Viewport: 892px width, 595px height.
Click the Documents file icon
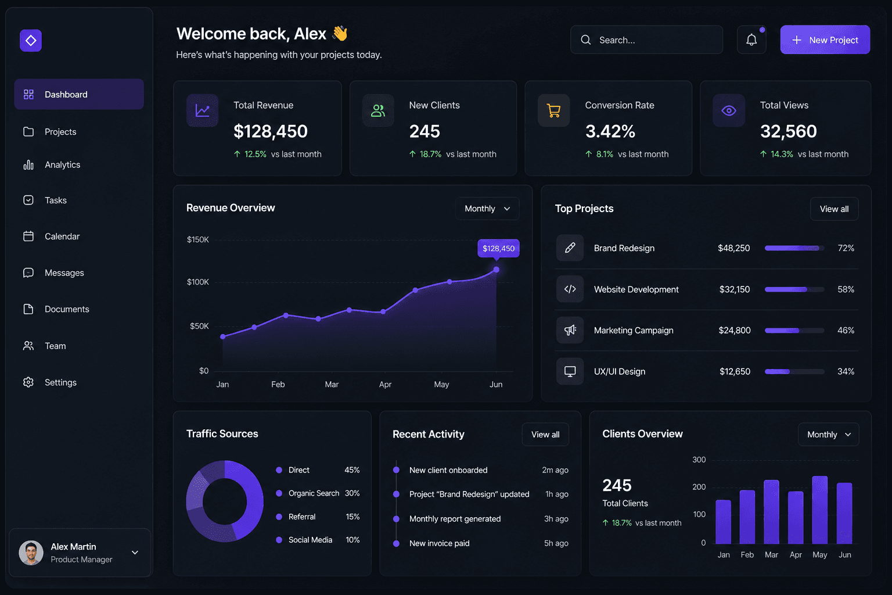(28, 309)
